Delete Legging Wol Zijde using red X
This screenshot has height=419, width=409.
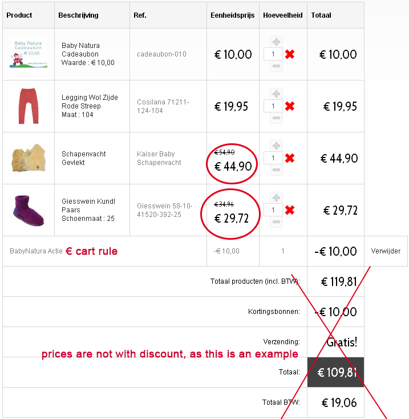290,106
